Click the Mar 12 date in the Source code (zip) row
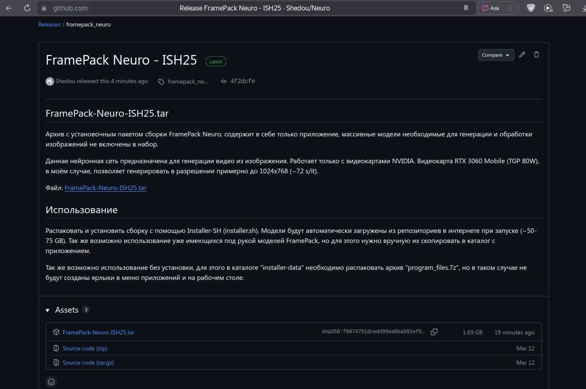 point(526,348)
